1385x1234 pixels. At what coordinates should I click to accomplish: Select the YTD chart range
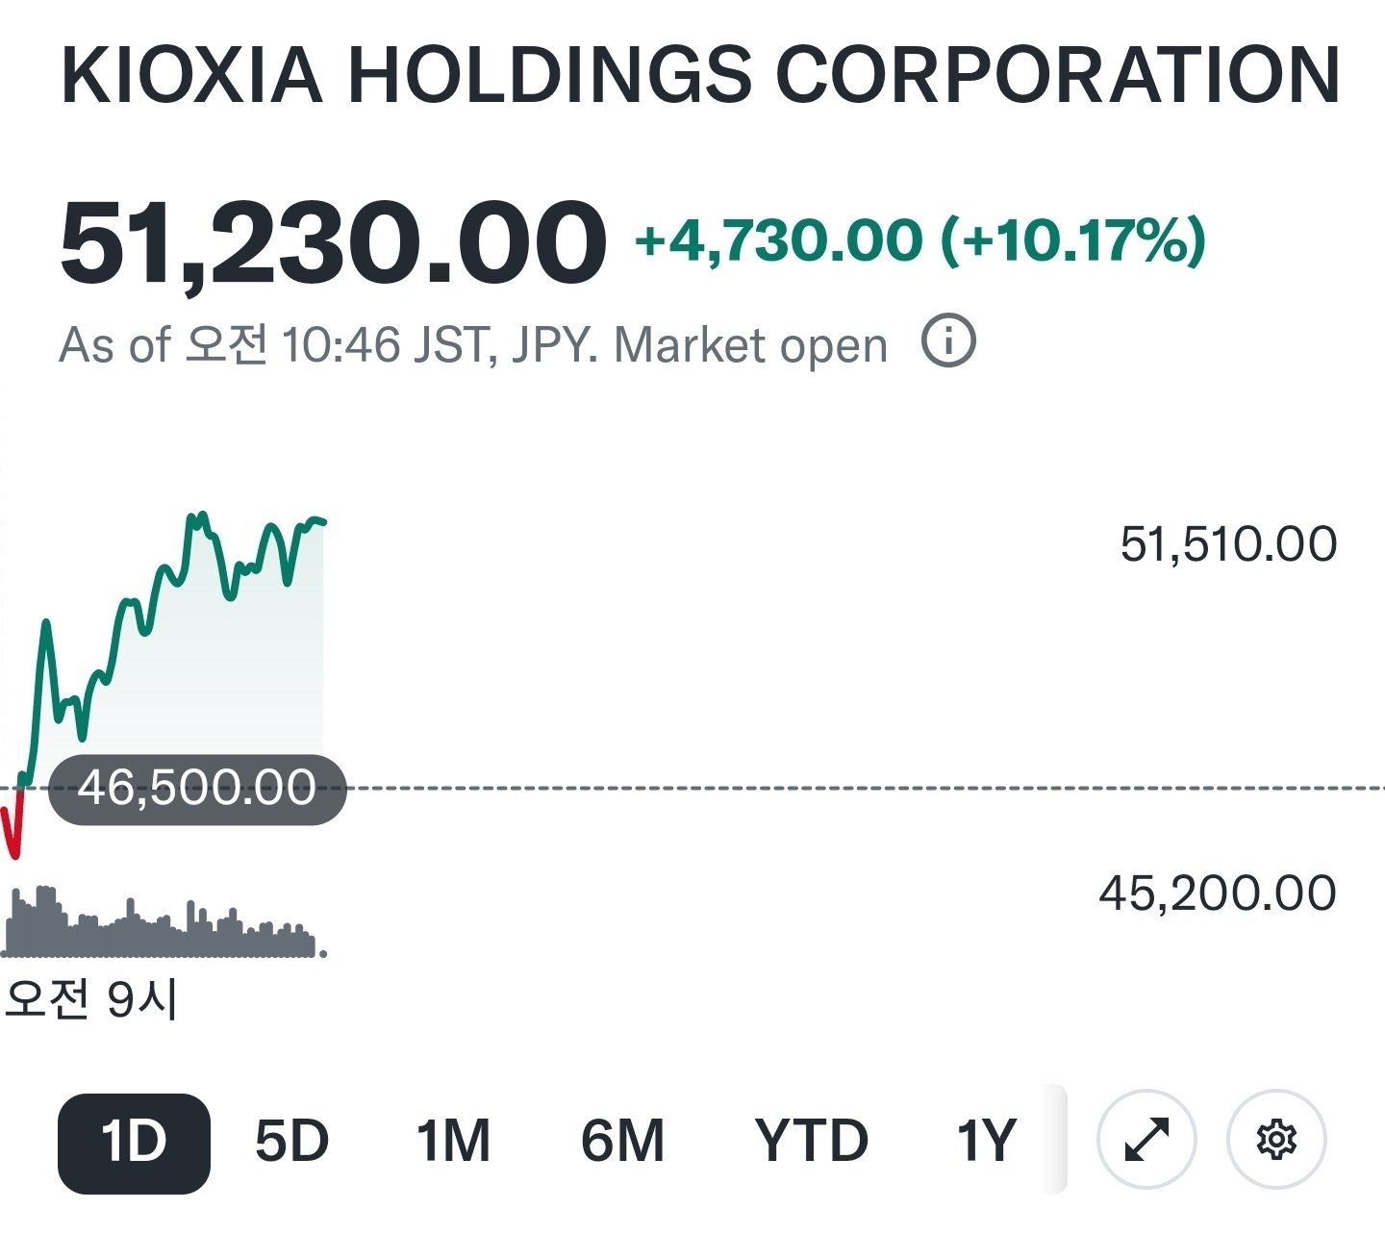(811, 1142)
